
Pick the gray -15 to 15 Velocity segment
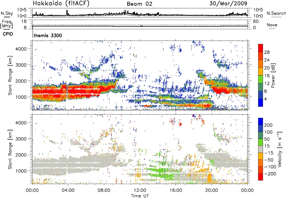click(261, 149)
